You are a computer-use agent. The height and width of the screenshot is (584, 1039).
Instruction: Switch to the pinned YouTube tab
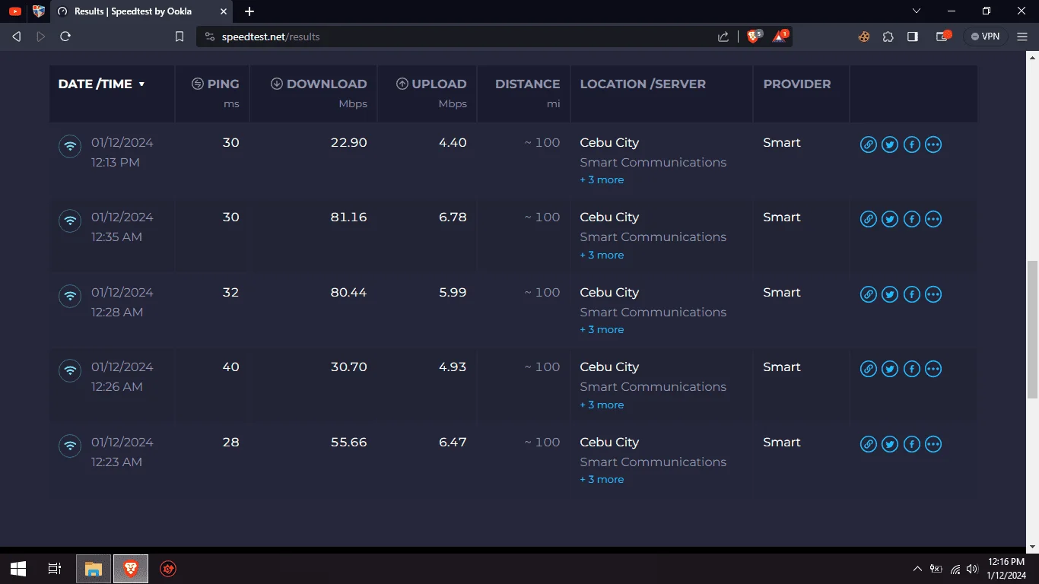pyautogui.click(x=15, y=11)
